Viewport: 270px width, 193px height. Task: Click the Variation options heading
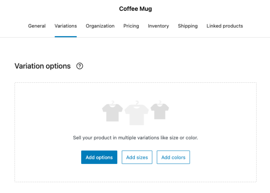click(42, 66)
